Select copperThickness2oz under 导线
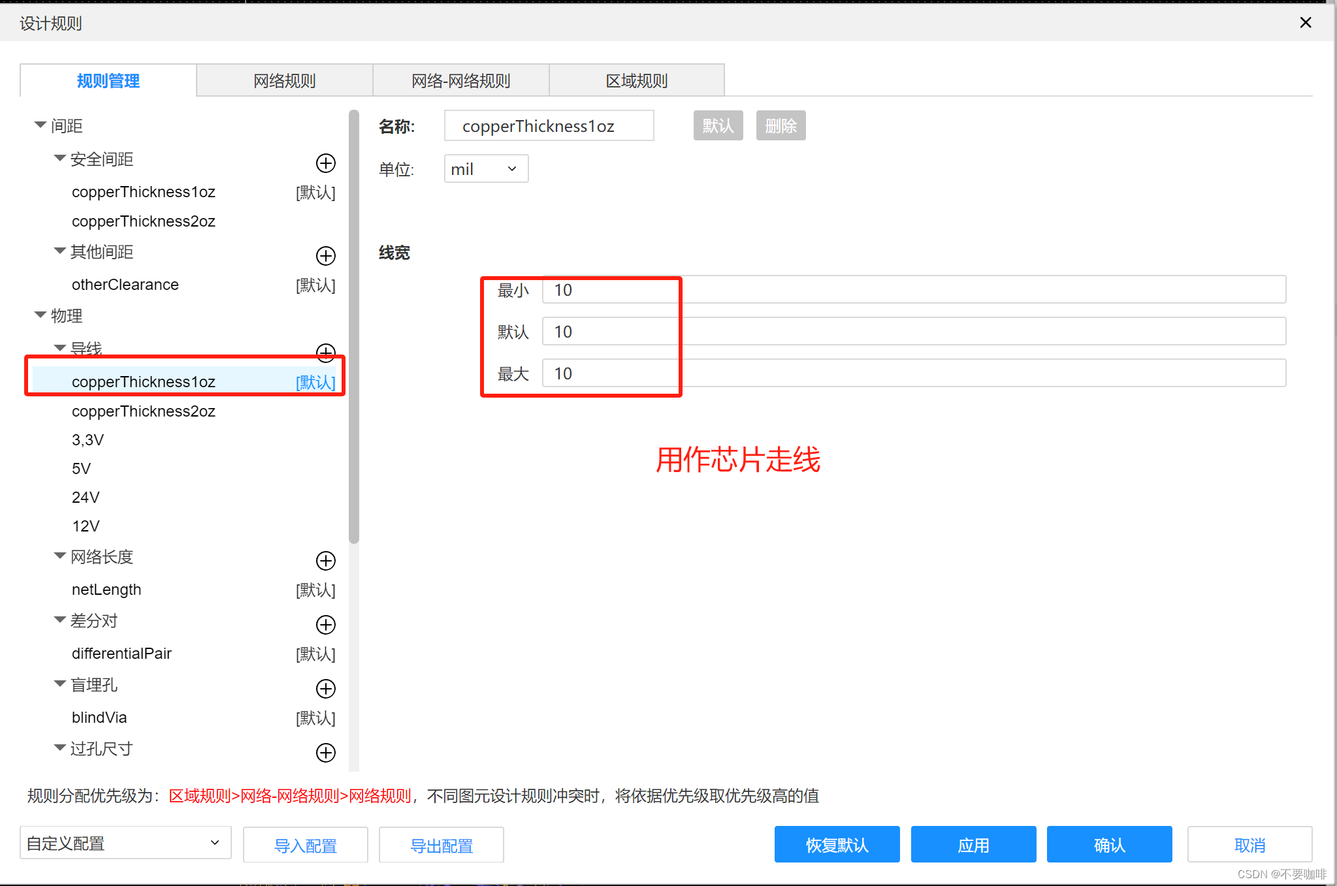This screenshot has height=886, width=1337. (x=144, y=411)
